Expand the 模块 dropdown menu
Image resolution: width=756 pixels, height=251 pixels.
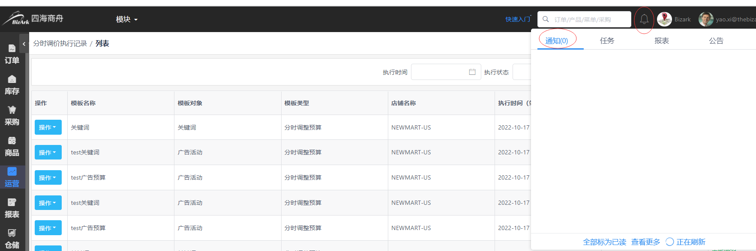127,19
